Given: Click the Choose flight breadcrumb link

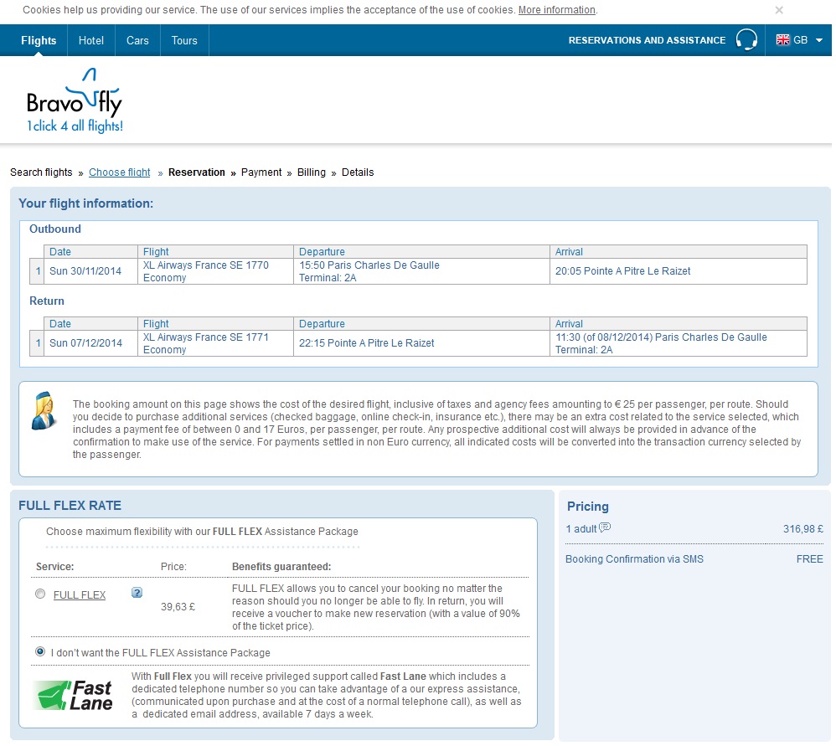Looking at the screenshot, I should pos(120,172).
